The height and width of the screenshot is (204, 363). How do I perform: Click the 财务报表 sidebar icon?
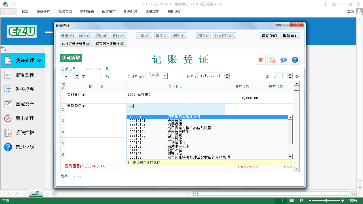click(x=8, y=89)
